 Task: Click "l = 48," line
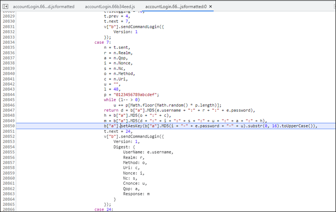pyautogui.click(x=112, y=89)
